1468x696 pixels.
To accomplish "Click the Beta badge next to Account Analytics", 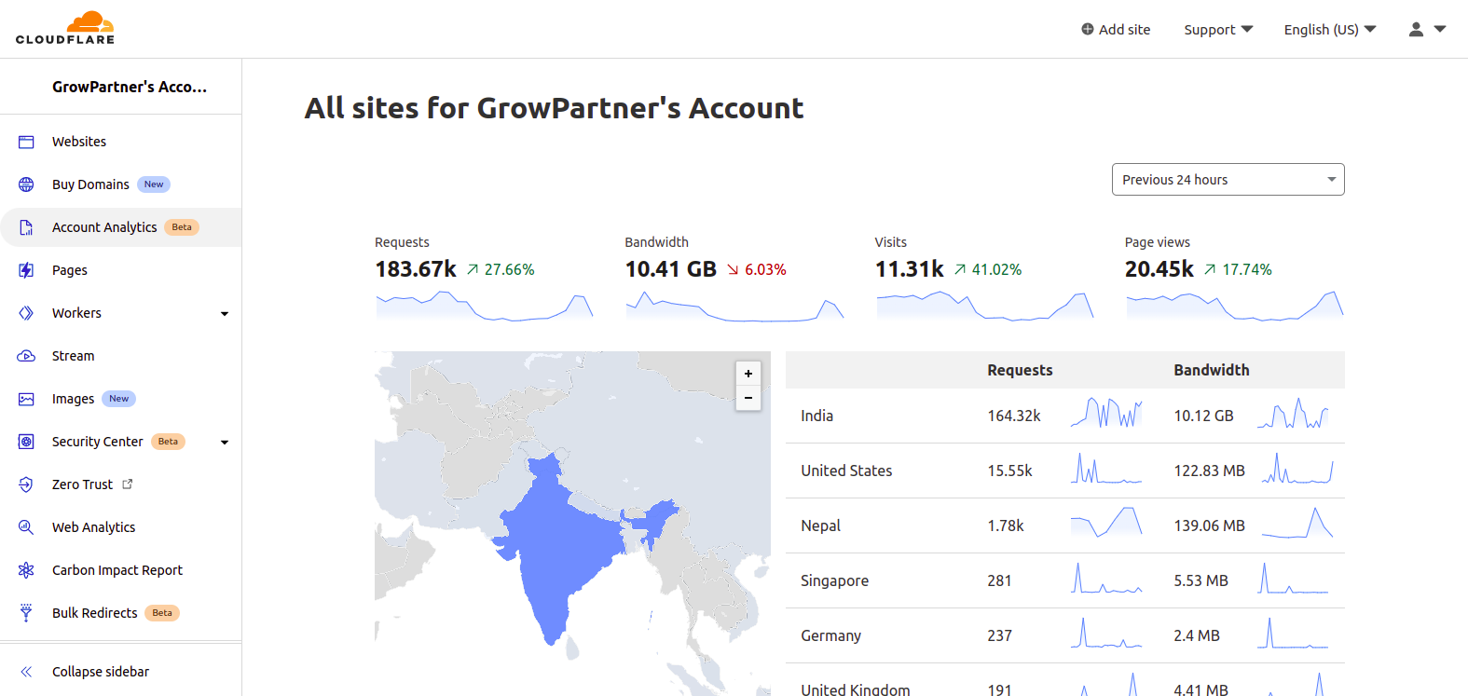I will coord(182,227).
